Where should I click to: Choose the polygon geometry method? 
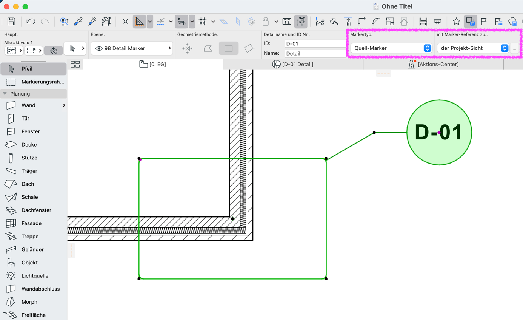[208, 48]
